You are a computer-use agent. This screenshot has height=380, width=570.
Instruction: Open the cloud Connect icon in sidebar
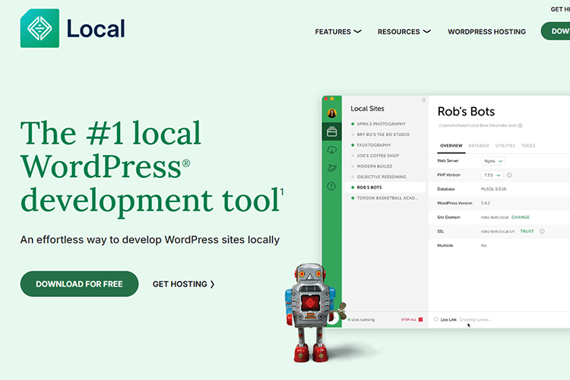[331, 150]
